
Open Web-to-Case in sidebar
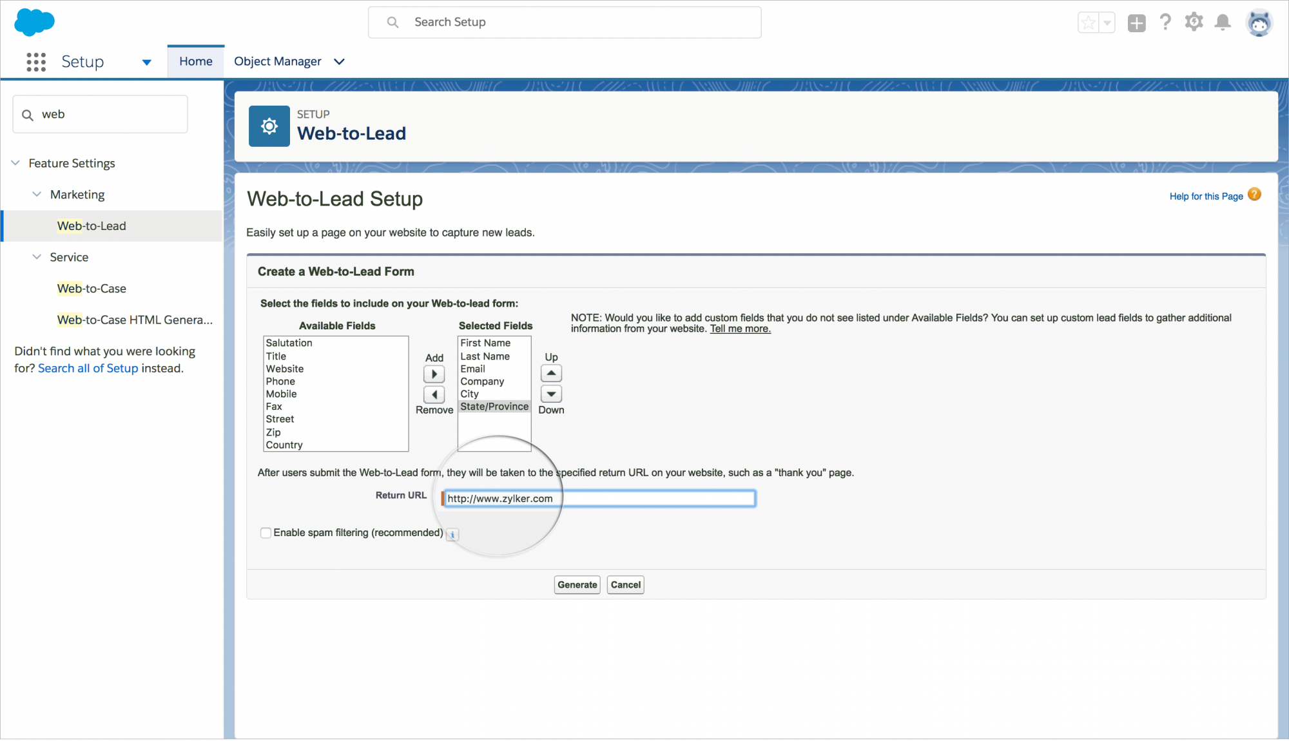coord(92,289)
